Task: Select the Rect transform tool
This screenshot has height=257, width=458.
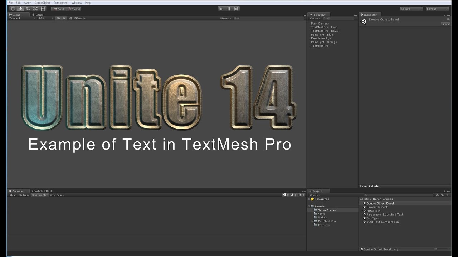Action: [x=43, y=9]
